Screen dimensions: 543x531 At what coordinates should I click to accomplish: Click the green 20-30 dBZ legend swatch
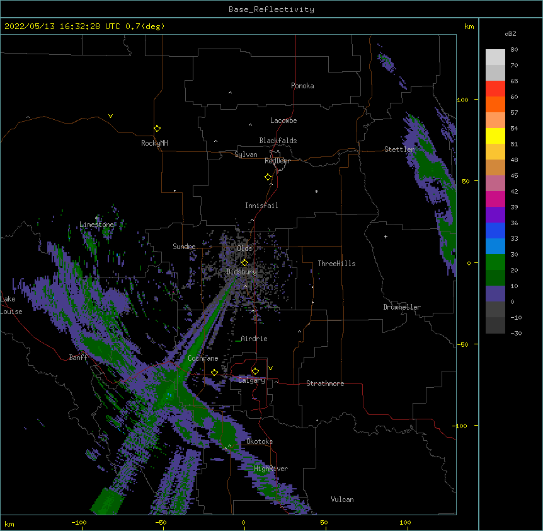[x=495, y=262]
